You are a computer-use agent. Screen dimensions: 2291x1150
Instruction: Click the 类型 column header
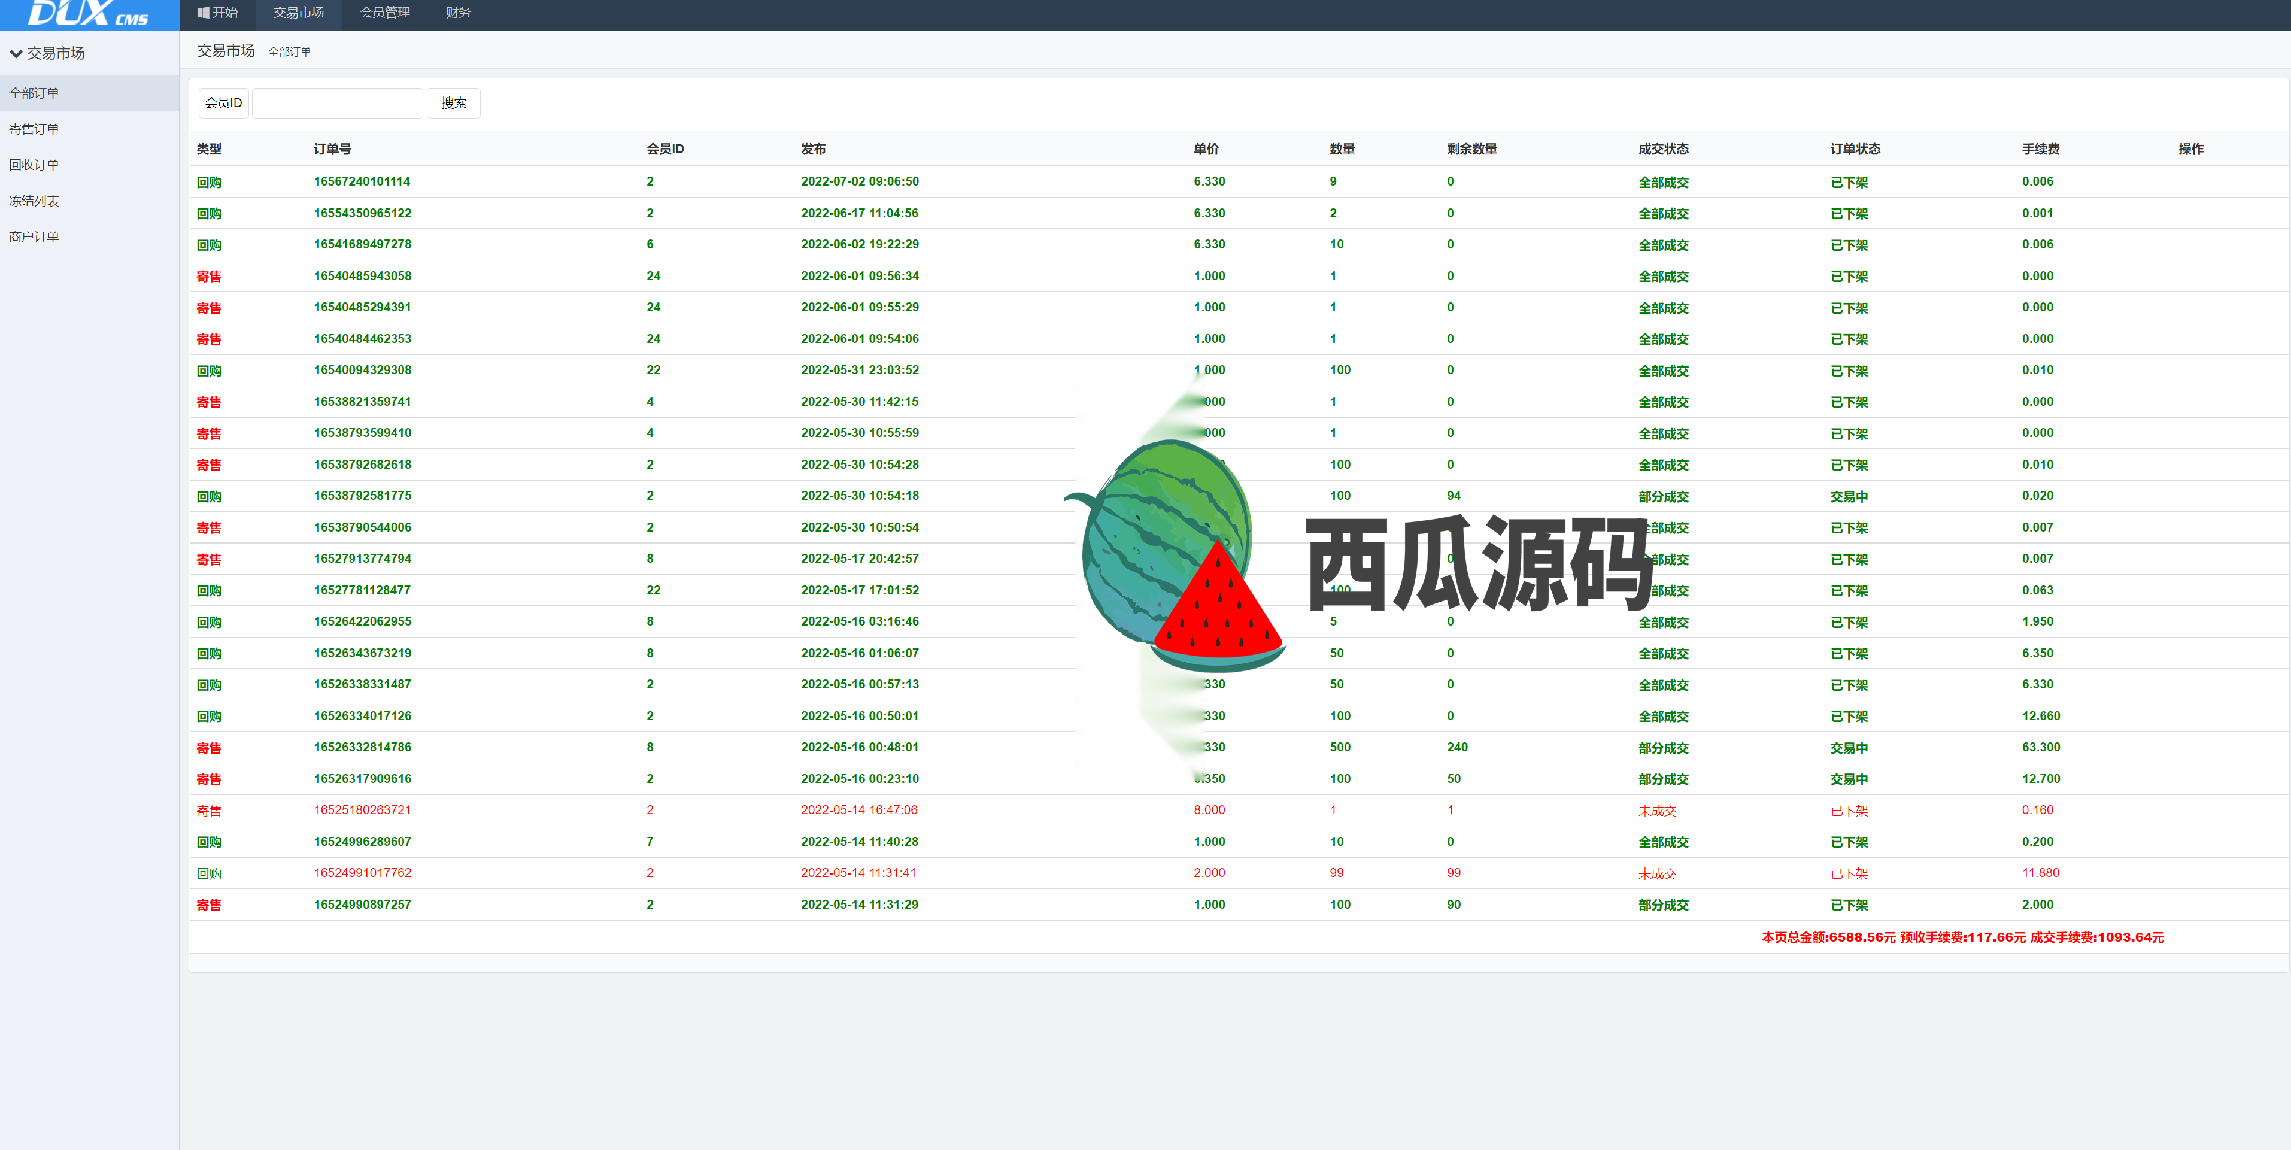[x=209, y=150]
